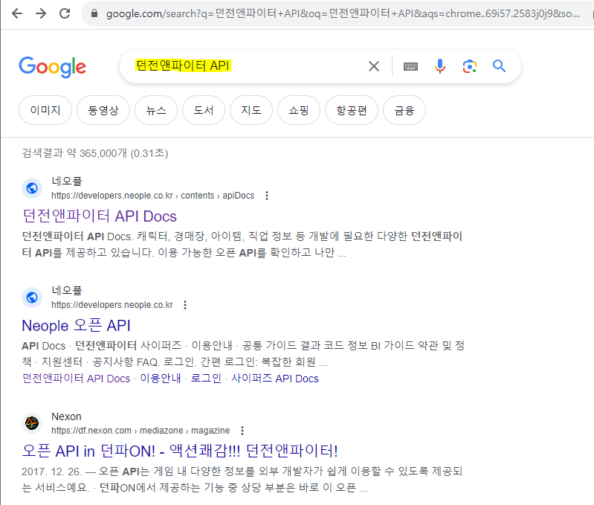Switch to the 동영상 filter tab
This screenshot has height=505, width=594.
pyautogui.click(x=103, y=110)
